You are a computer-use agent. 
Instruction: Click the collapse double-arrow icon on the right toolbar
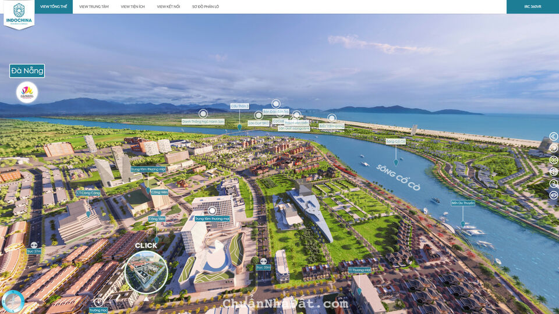(553, 137)
